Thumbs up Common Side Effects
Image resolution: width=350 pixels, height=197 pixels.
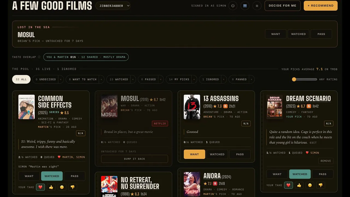[x=51, y=187]
